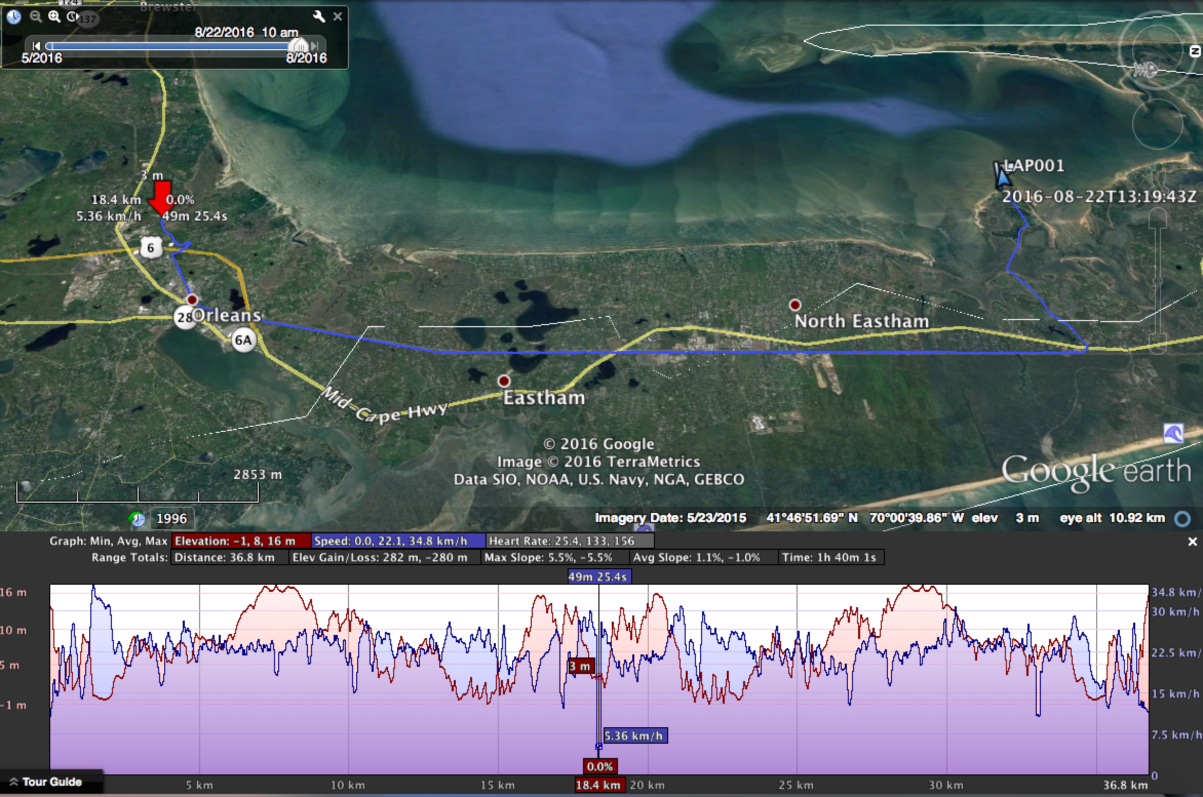Viewport: 1203px width, 797px height.
Task: Open time slider options wrench
Action: [x=319, y=17]
